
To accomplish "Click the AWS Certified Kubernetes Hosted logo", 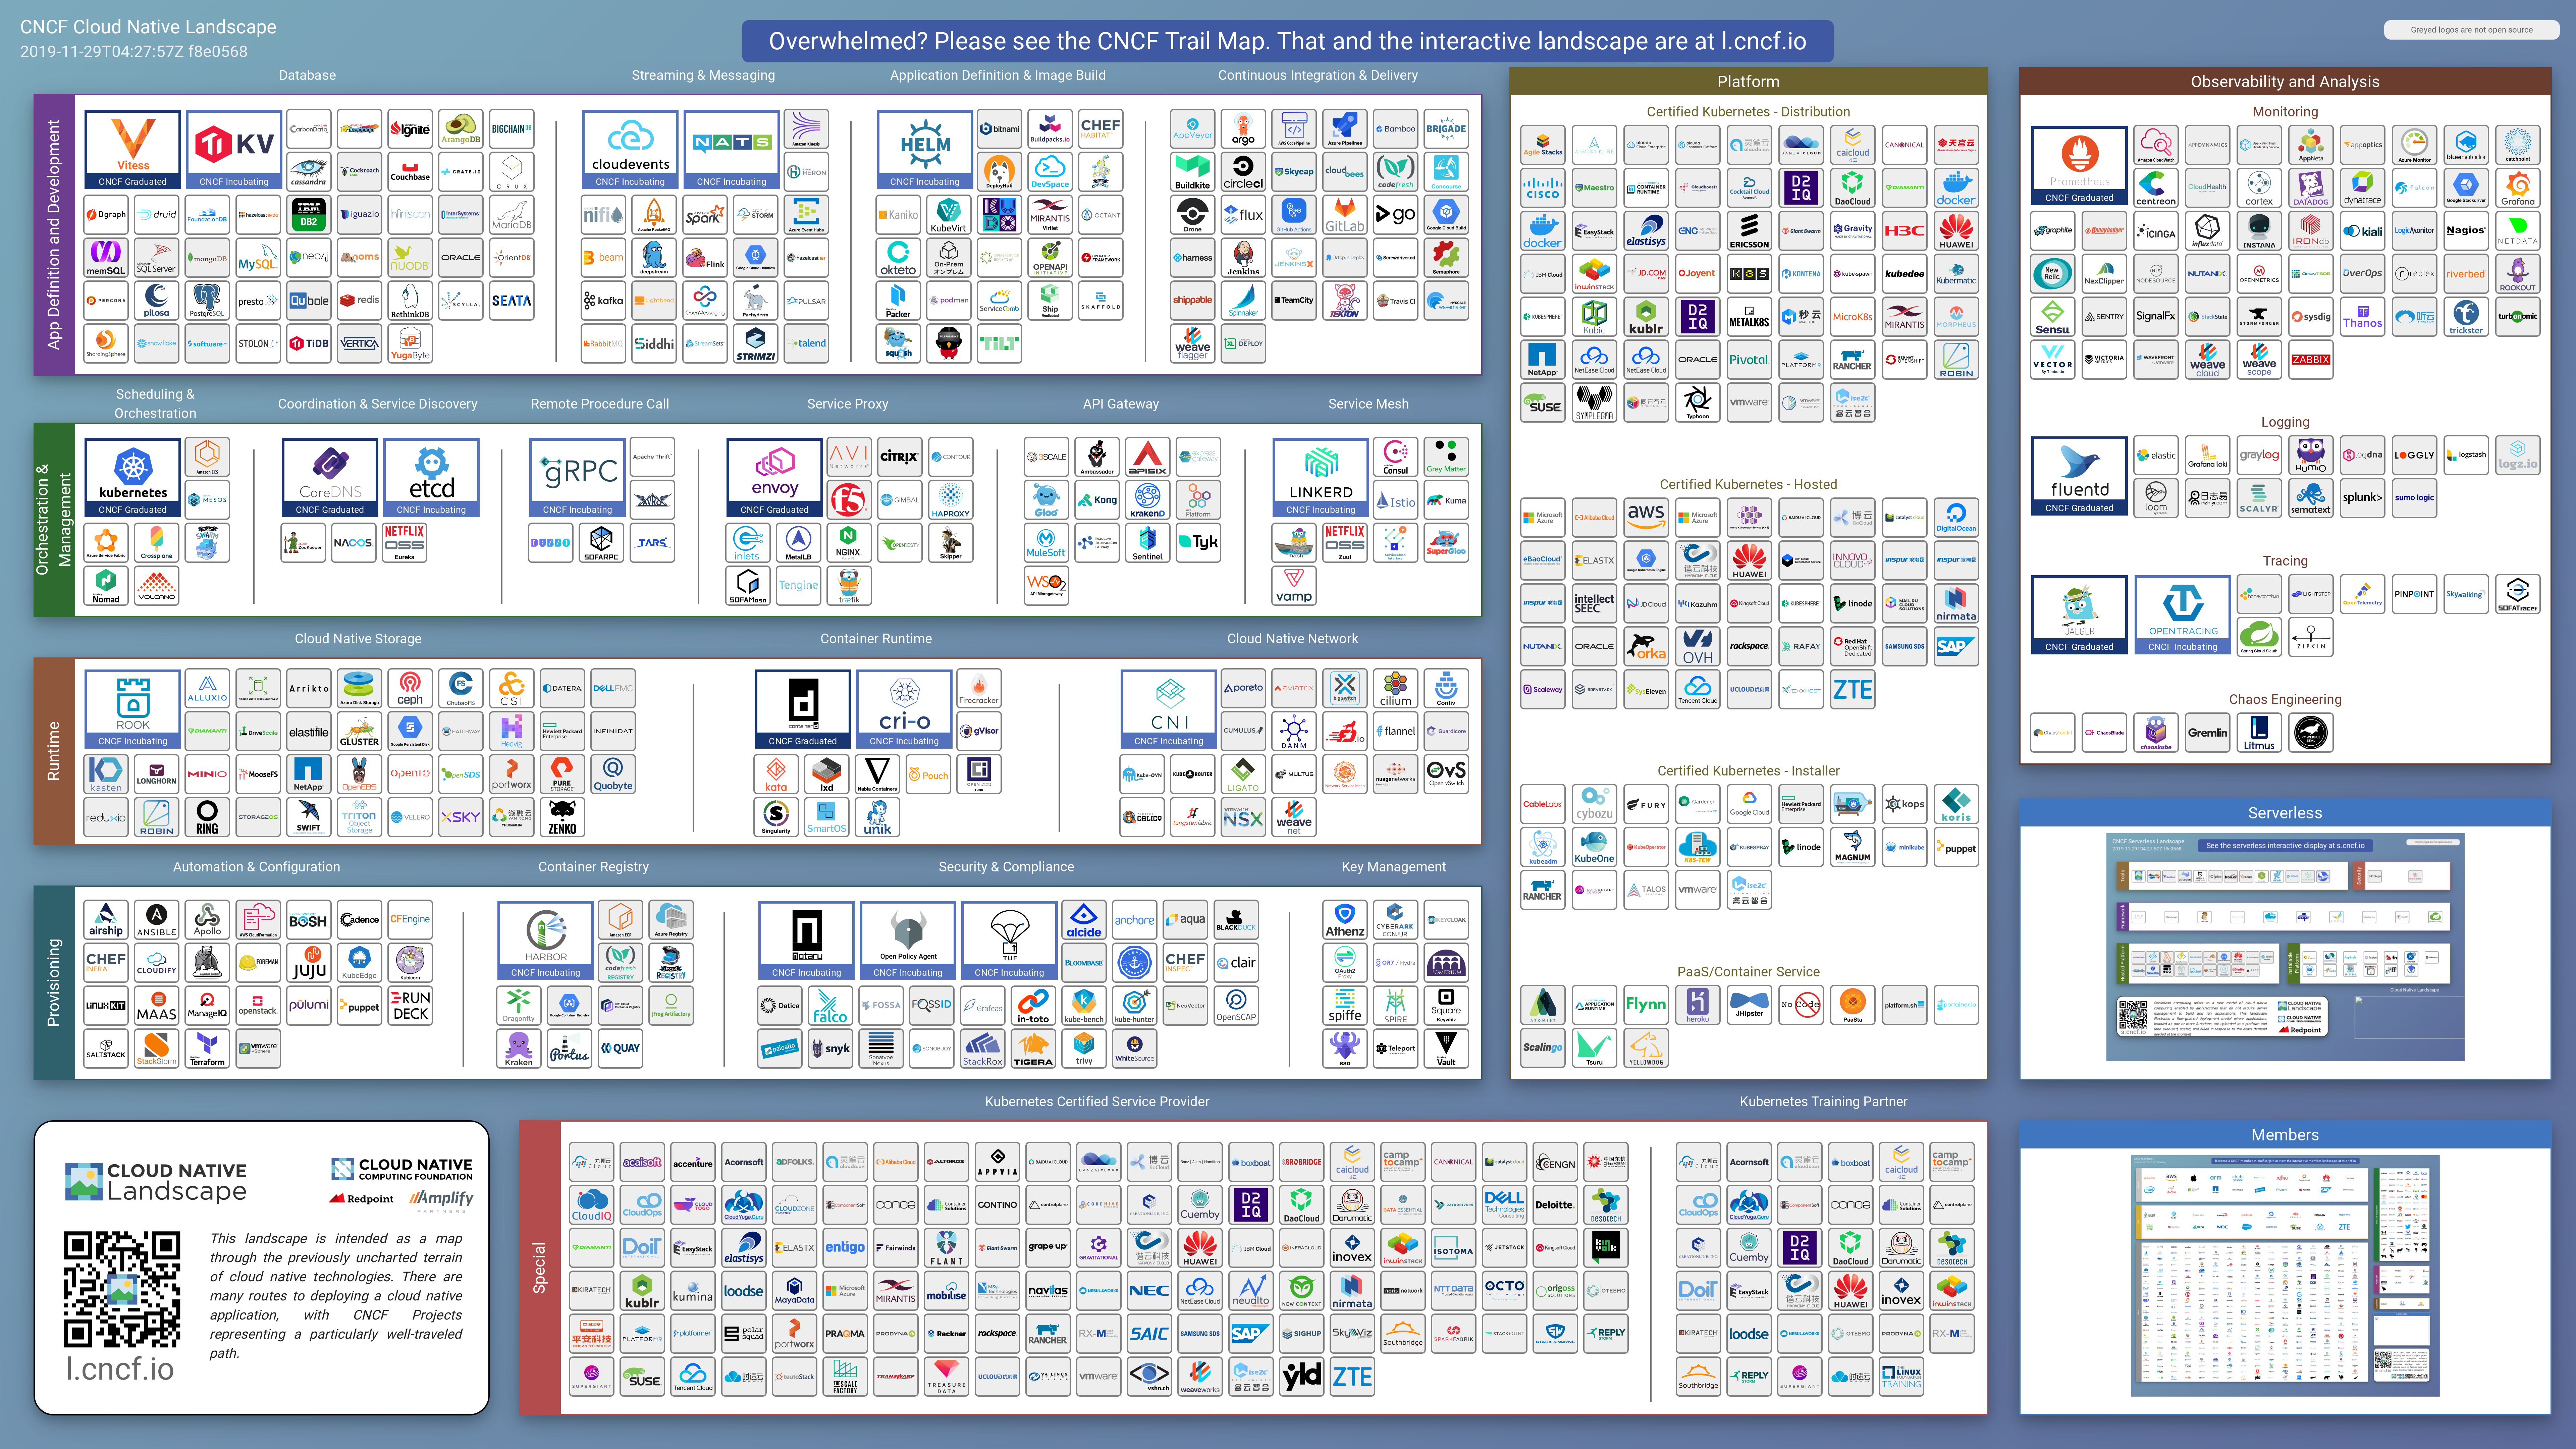I will (x=1645, y=517).
